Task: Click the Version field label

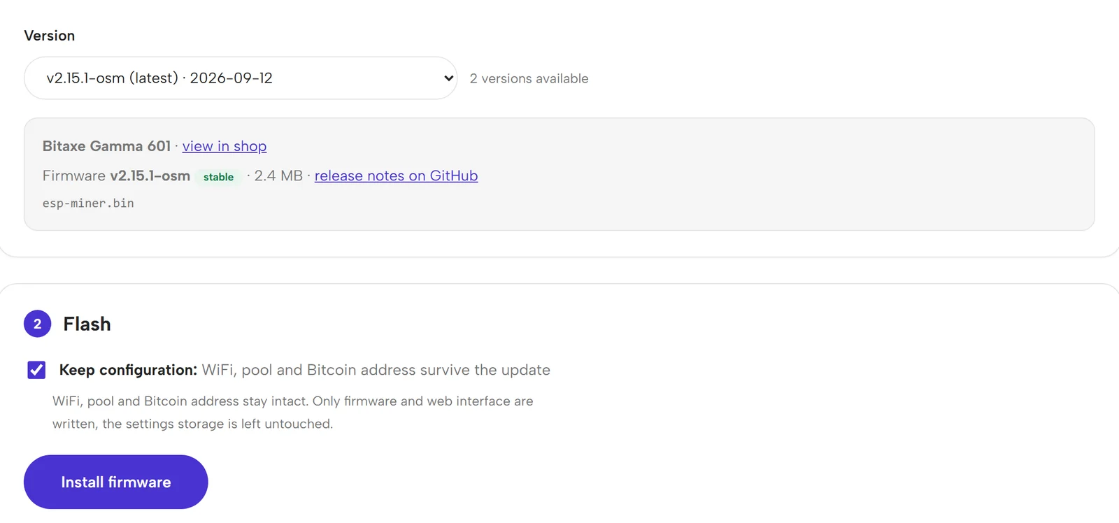Action: (x=49, y=36)
